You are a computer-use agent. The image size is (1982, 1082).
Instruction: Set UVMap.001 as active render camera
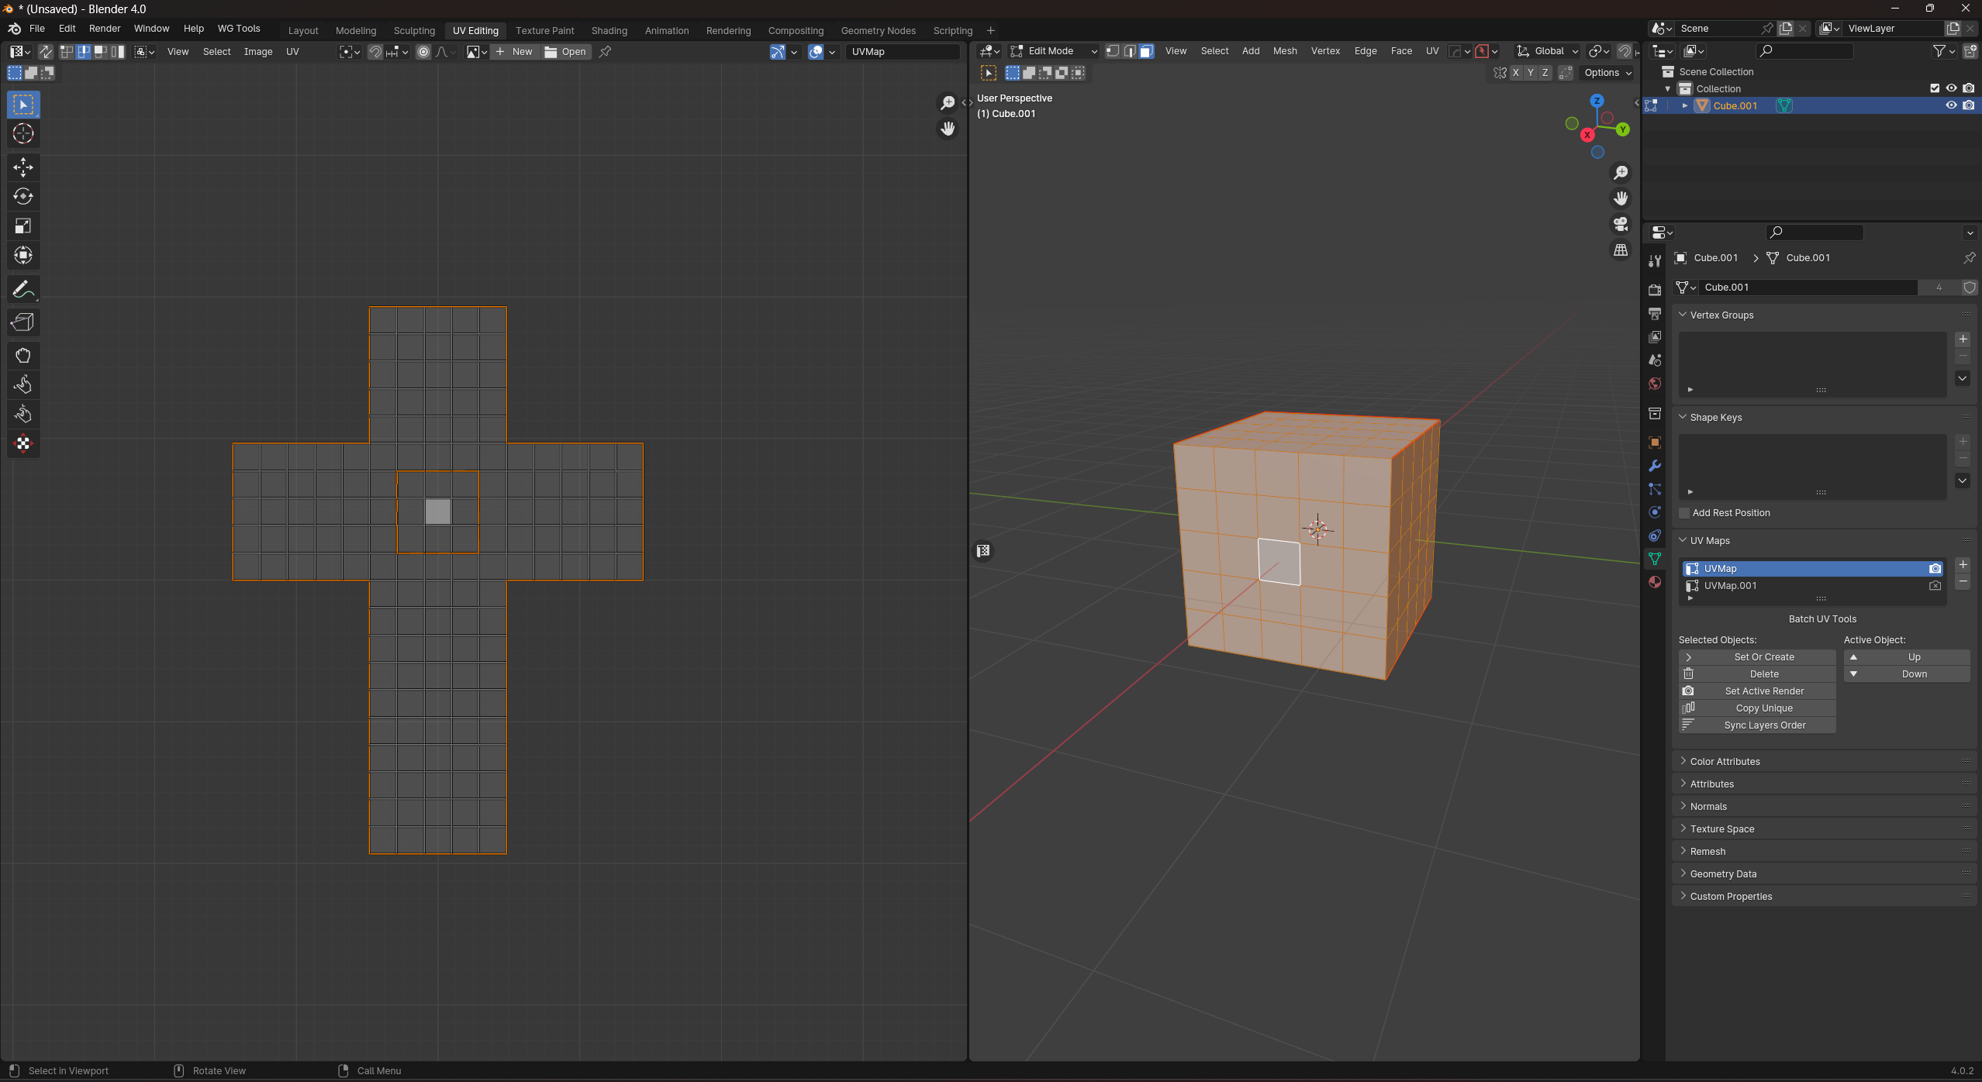coord(1935,586)
